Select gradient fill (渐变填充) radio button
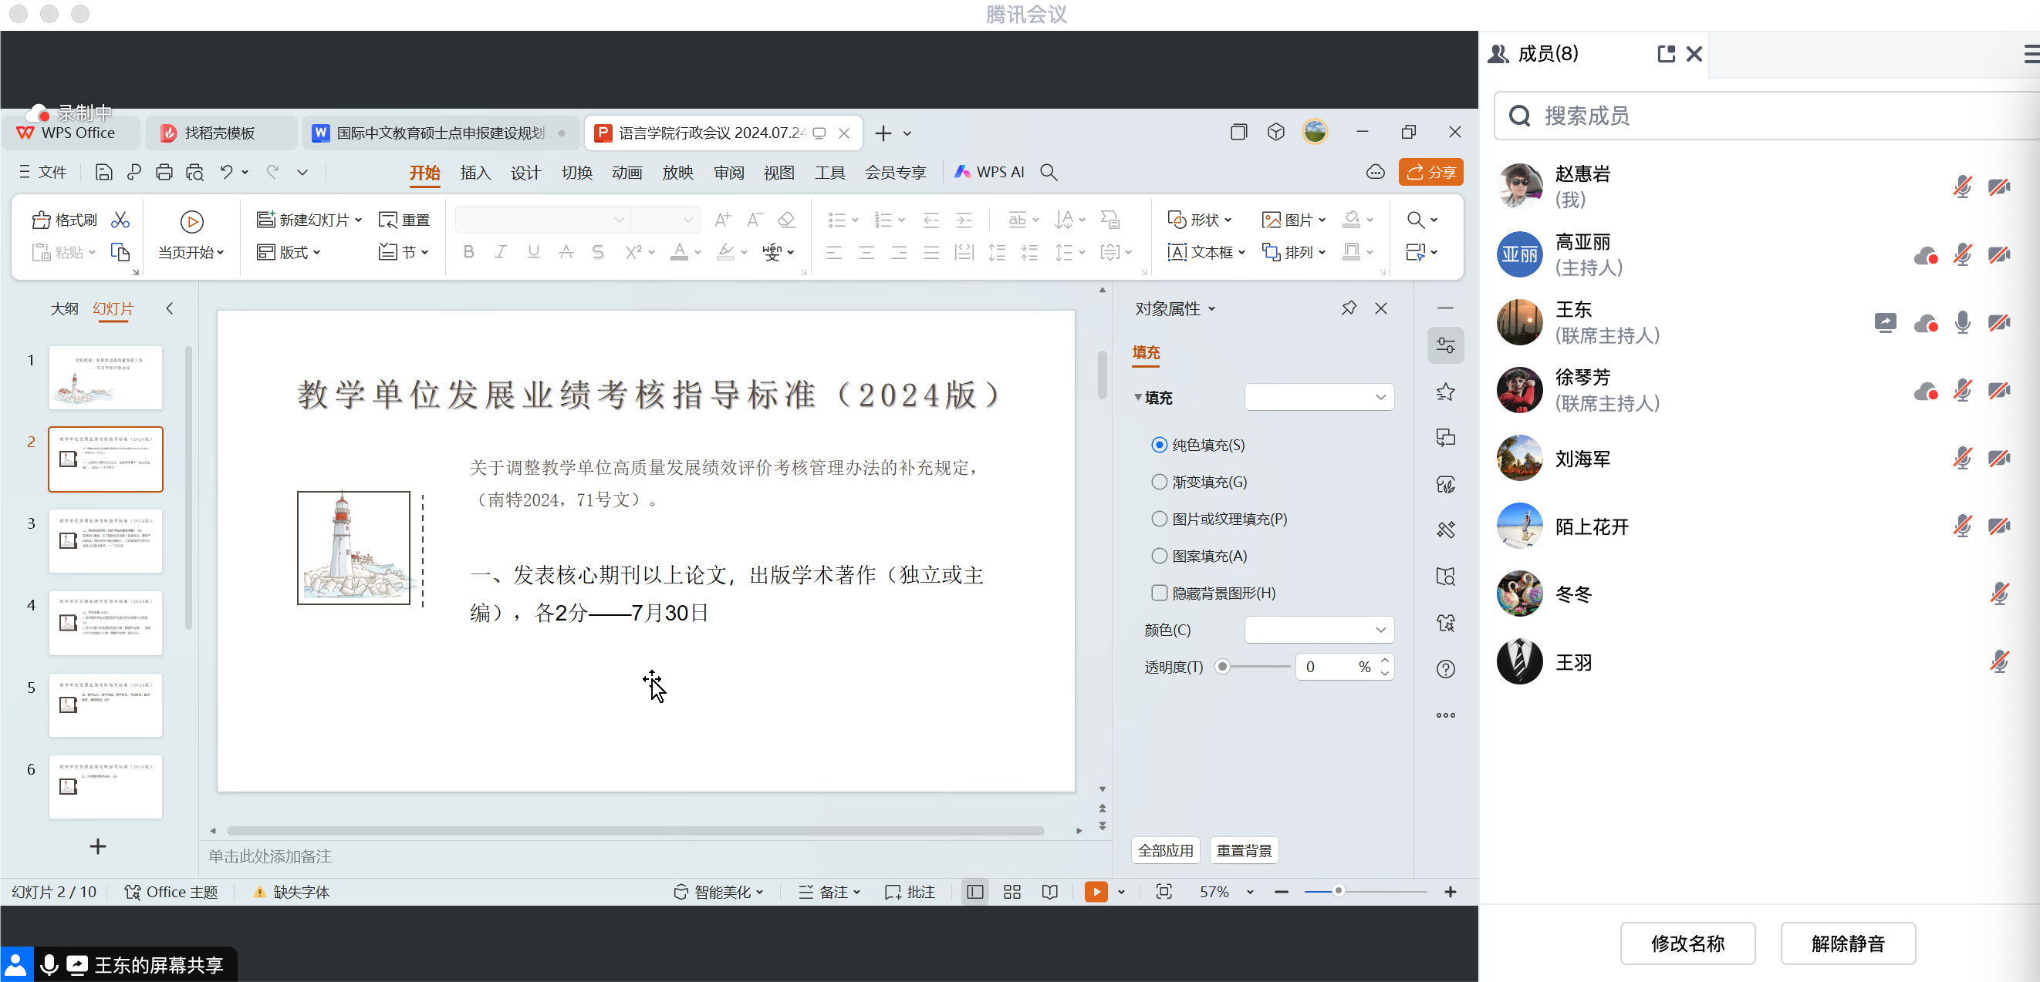This screenshot has height=982, width=2040. (x=1160, y=482)
